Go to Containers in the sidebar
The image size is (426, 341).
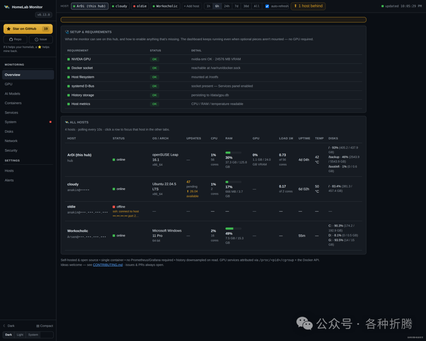point(28,103)
